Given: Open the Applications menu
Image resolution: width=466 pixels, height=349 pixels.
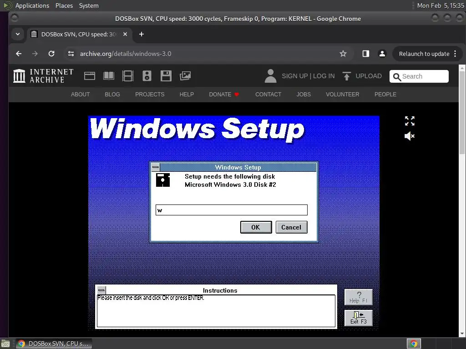Looking at the screenshot, I should (32, 5).
